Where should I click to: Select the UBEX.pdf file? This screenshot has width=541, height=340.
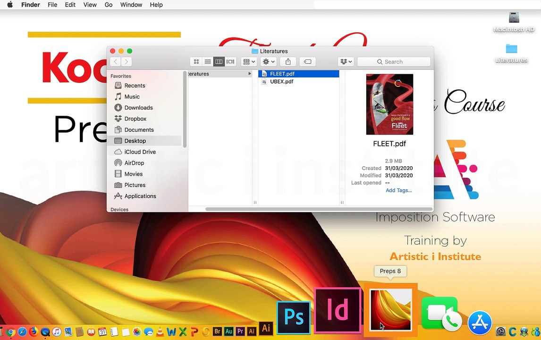click(298, 82)
